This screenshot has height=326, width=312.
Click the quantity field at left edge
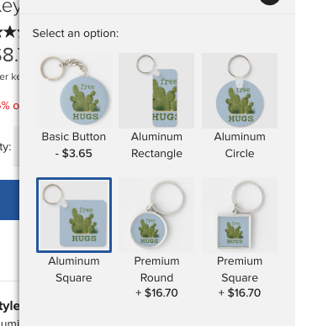click(x=16, y=146)
